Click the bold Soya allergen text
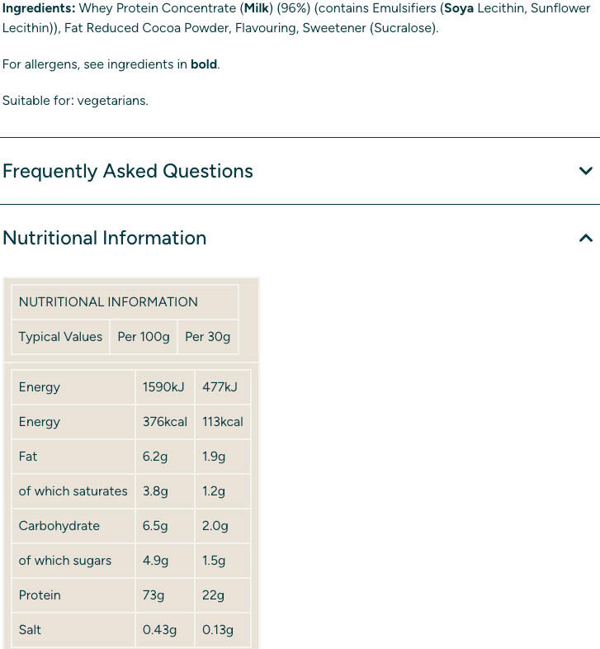 459,8
